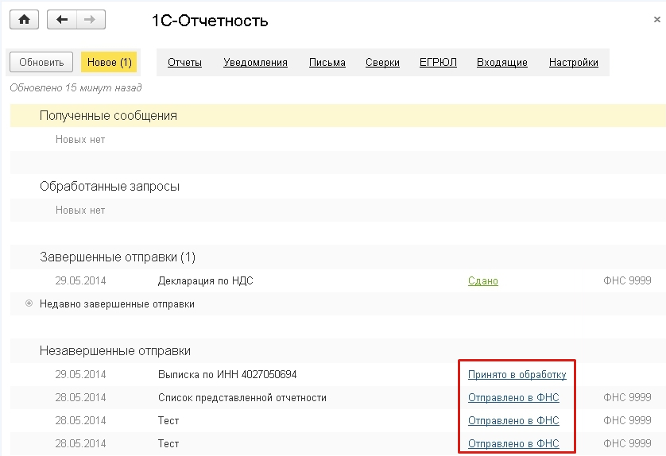Close the 1С-Отчетность form
666x456 pixels.
tap(656, 20)
